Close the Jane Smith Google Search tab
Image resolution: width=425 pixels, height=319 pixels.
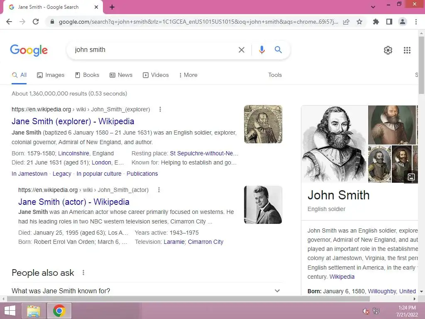tap(96, 7)
